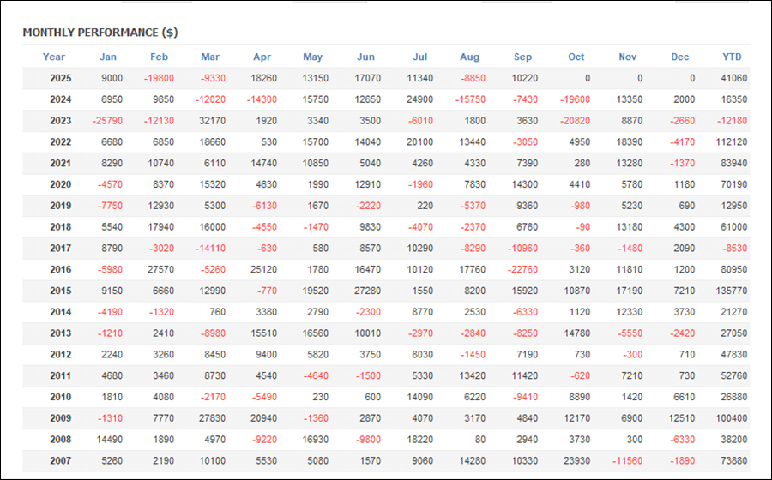This screenshot has height=480, width=772.
Task: Click the 2022 YTD total 112120
Action: click(x=729, y=142)
